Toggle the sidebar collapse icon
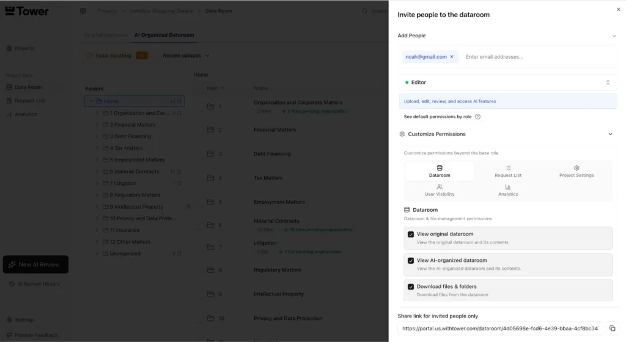The image size is (626, 342). coord(83,11)
